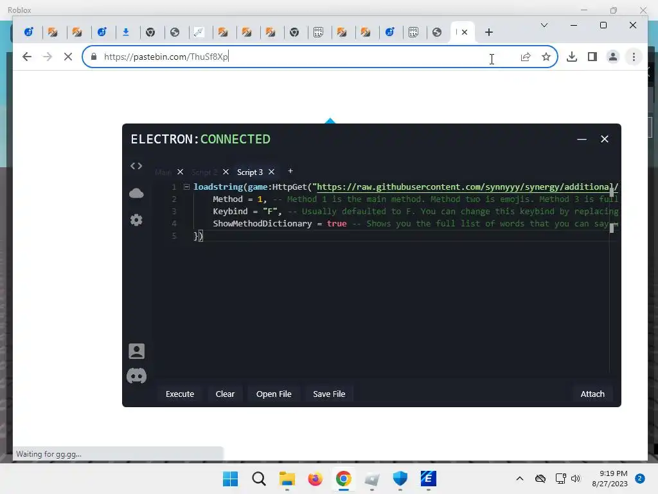Close the Script 3 tab
This screenshot has height=494, width=658.
[x=272, y=172]
